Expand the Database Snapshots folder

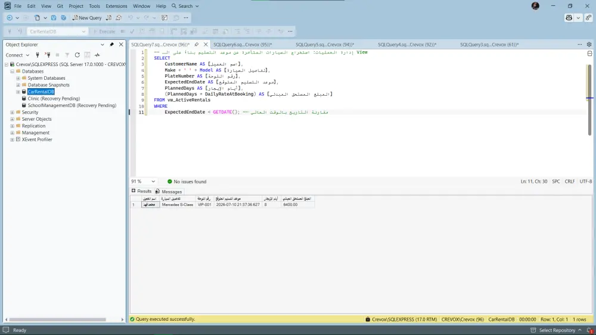pyautogui.click(x=18, y=85)
